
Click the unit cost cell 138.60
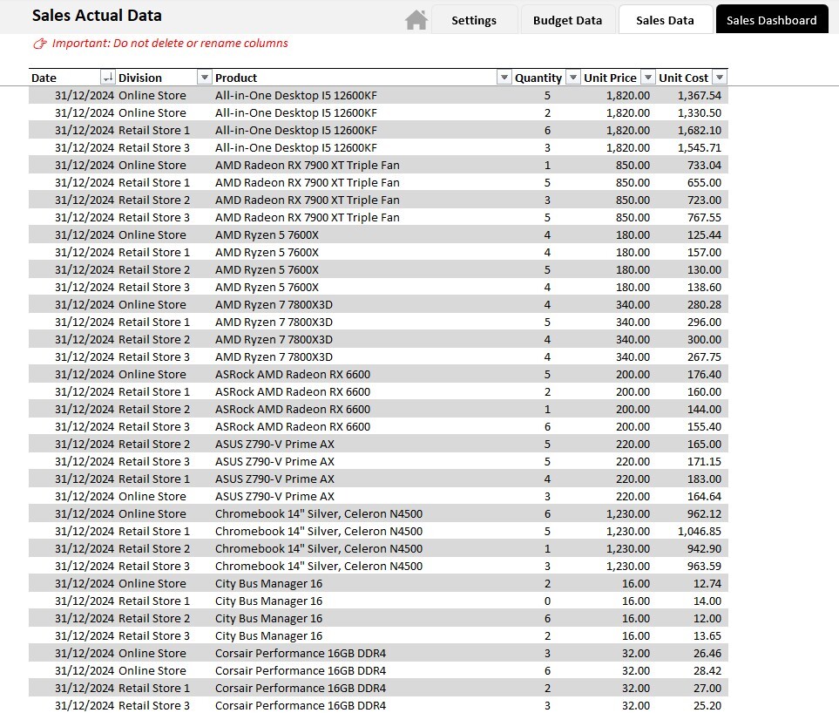pyautogui.click(x=704, y=288)
